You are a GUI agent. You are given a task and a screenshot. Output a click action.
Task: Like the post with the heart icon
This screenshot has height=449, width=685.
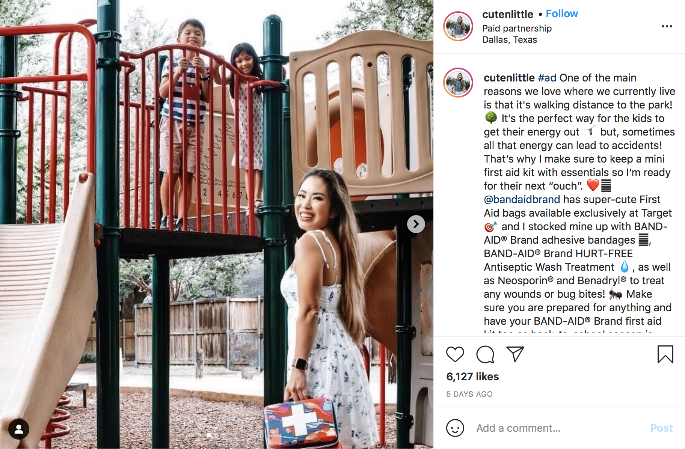click(x=455, y=354)
